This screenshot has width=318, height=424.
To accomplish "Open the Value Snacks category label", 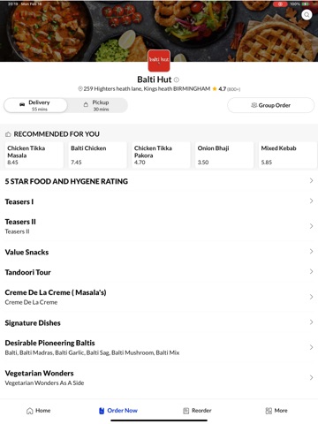I will point(26,252).
